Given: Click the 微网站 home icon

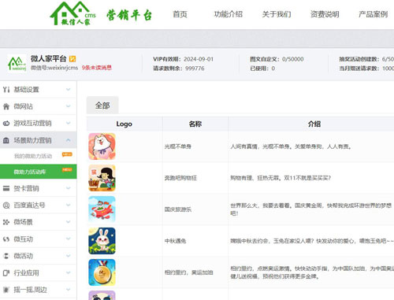Looking at the screenshot, I should (x=6, y=106).
